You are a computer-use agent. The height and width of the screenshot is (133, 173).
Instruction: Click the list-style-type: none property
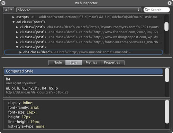pyautogui.click(x=27, y=126)
